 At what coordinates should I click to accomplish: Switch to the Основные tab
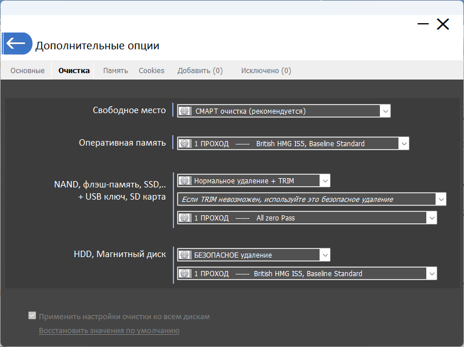[x=27, y=71]
